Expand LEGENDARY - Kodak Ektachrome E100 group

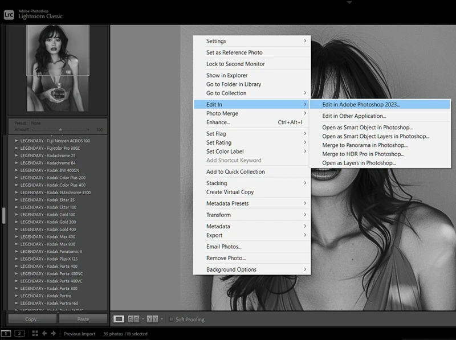pos(17,192)
